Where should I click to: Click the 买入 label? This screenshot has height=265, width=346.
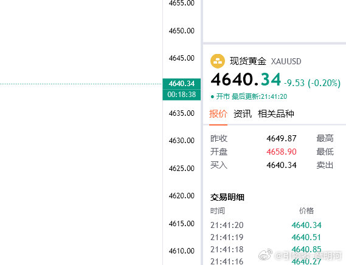(219, 165)
